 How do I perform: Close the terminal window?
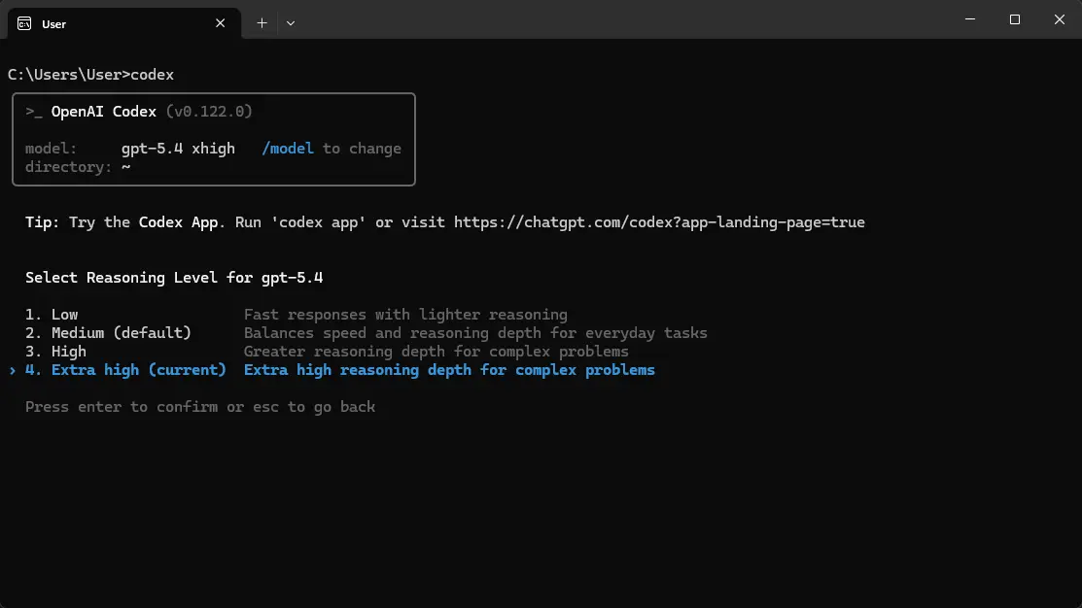tap(1060, 19)
